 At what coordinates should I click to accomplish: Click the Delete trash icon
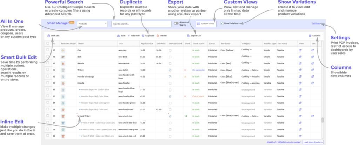pos(158,36)
